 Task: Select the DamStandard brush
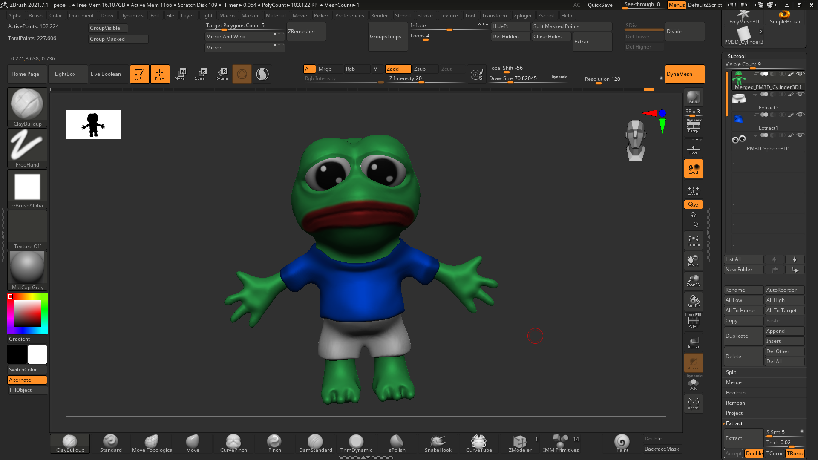pyautogui.click(x=315, y=444)
